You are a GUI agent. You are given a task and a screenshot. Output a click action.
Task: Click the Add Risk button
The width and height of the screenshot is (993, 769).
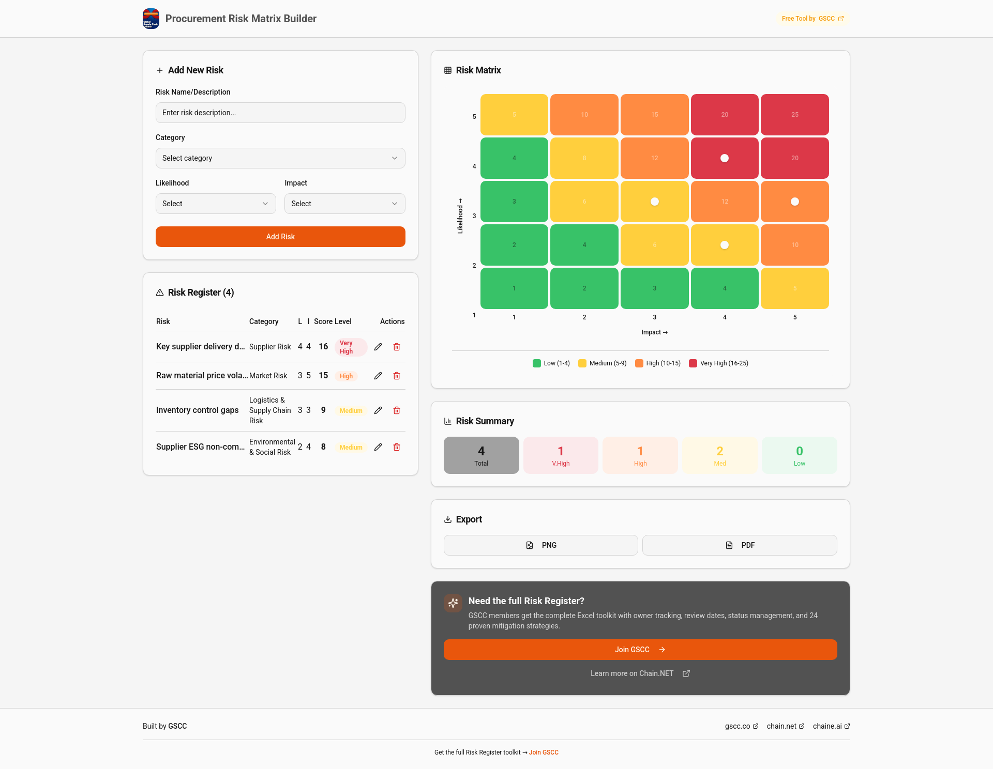280,237
